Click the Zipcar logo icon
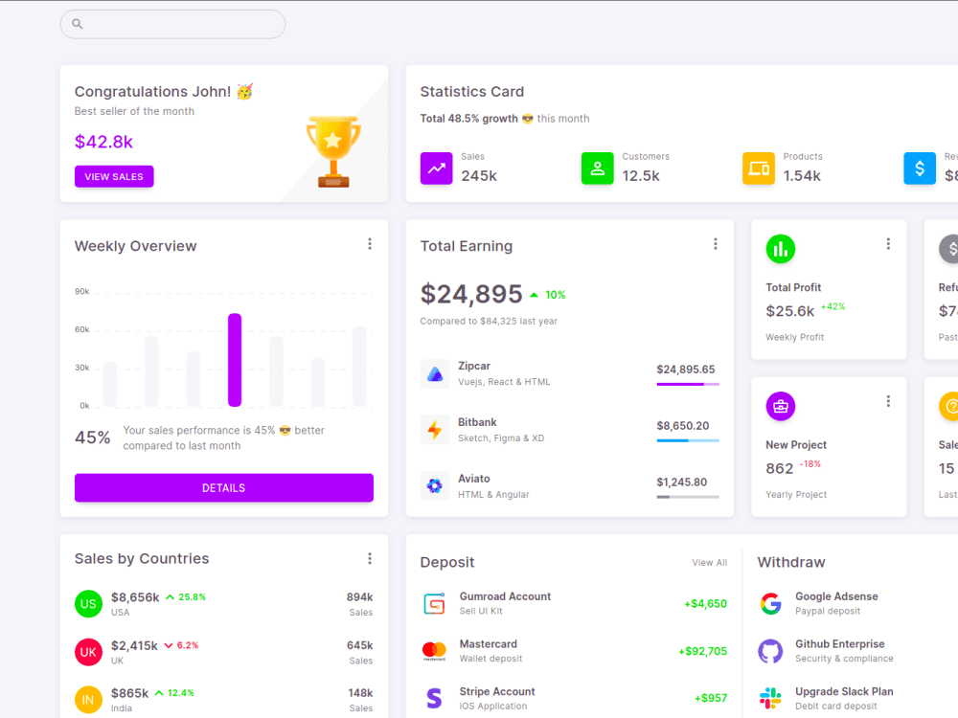958x718 pixels. (x=434, y=373)
